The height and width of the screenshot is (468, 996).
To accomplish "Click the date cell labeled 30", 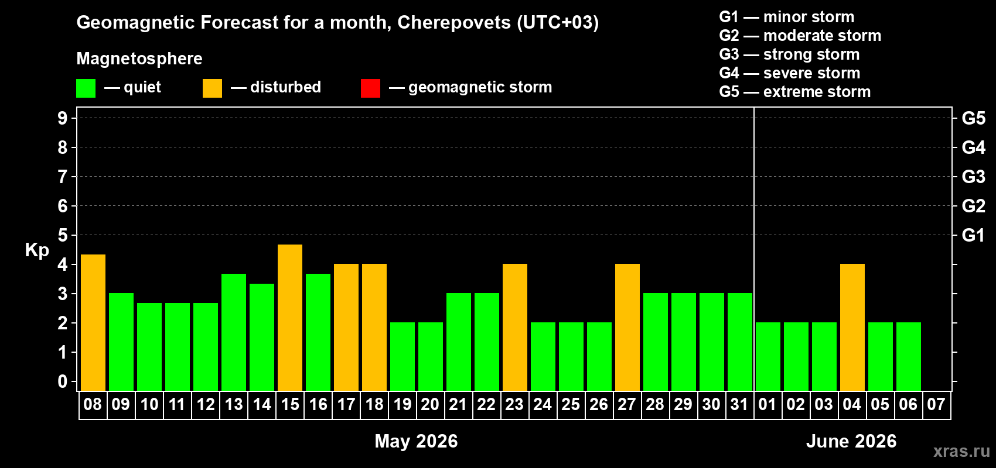I will 712,405.
